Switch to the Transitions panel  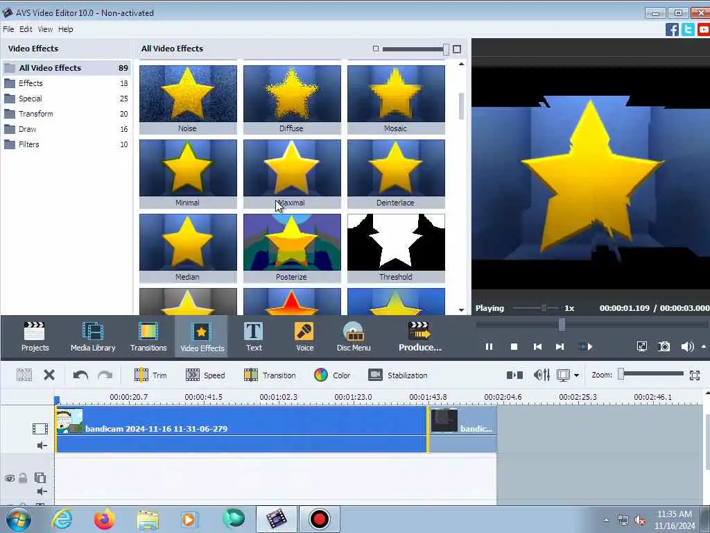[x=148, y=337]
